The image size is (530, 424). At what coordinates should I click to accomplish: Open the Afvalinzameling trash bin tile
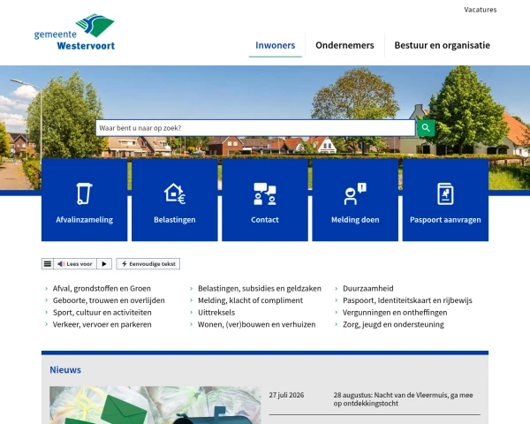pos(85,200)
